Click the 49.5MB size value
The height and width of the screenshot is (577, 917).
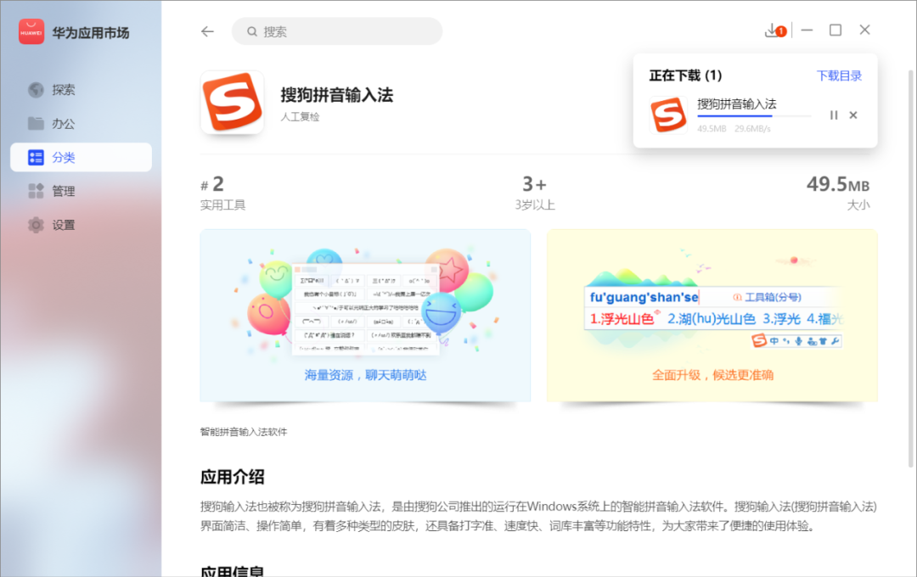tap(838, 185)
